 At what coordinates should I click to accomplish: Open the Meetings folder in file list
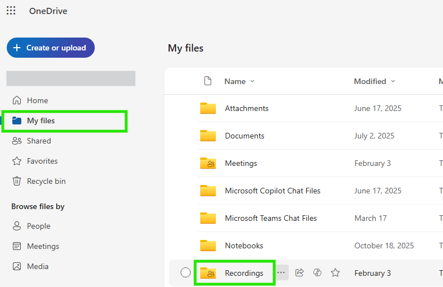tap(241, 163)
